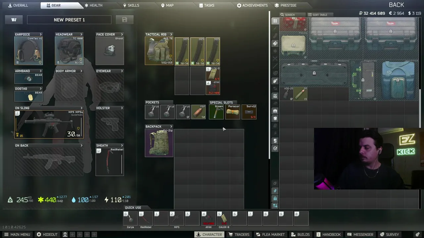
Task: Select the Paracord in Special Slots
Action: pos(233,112)
